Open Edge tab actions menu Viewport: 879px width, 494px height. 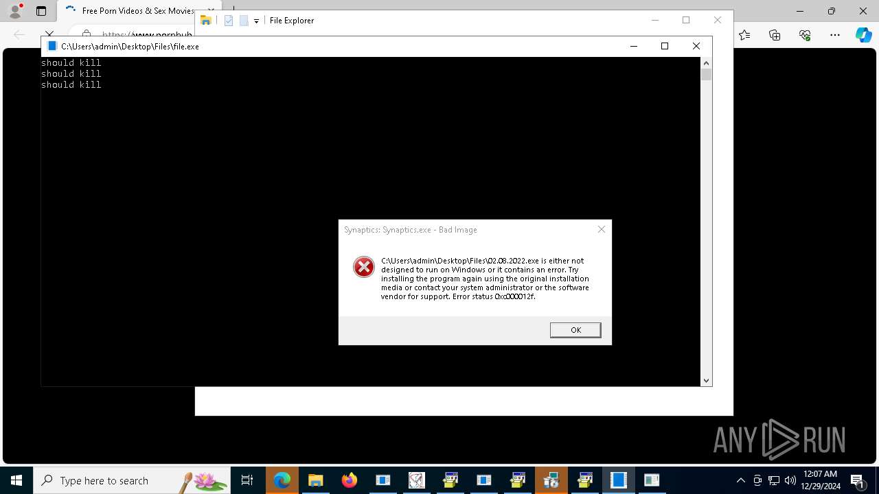pos(41,11)
